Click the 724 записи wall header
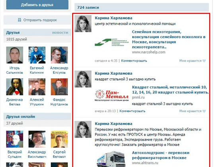The height and width of the screenshot is (167, 214). click(88, 8)
